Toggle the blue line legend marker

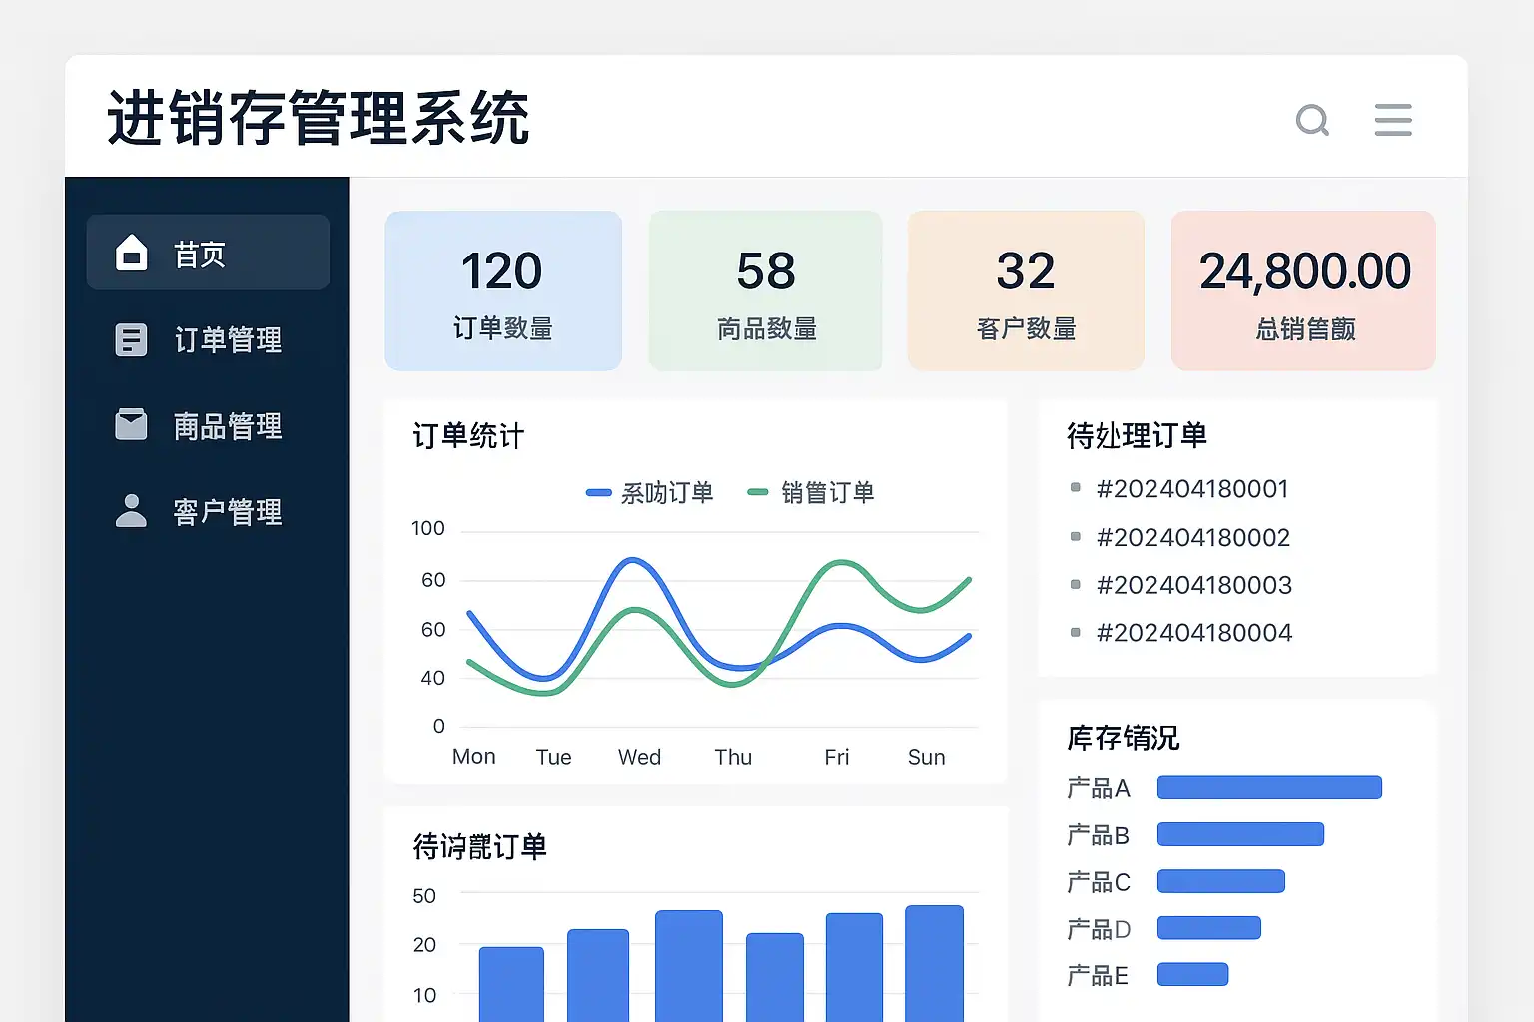click(598, 492)
